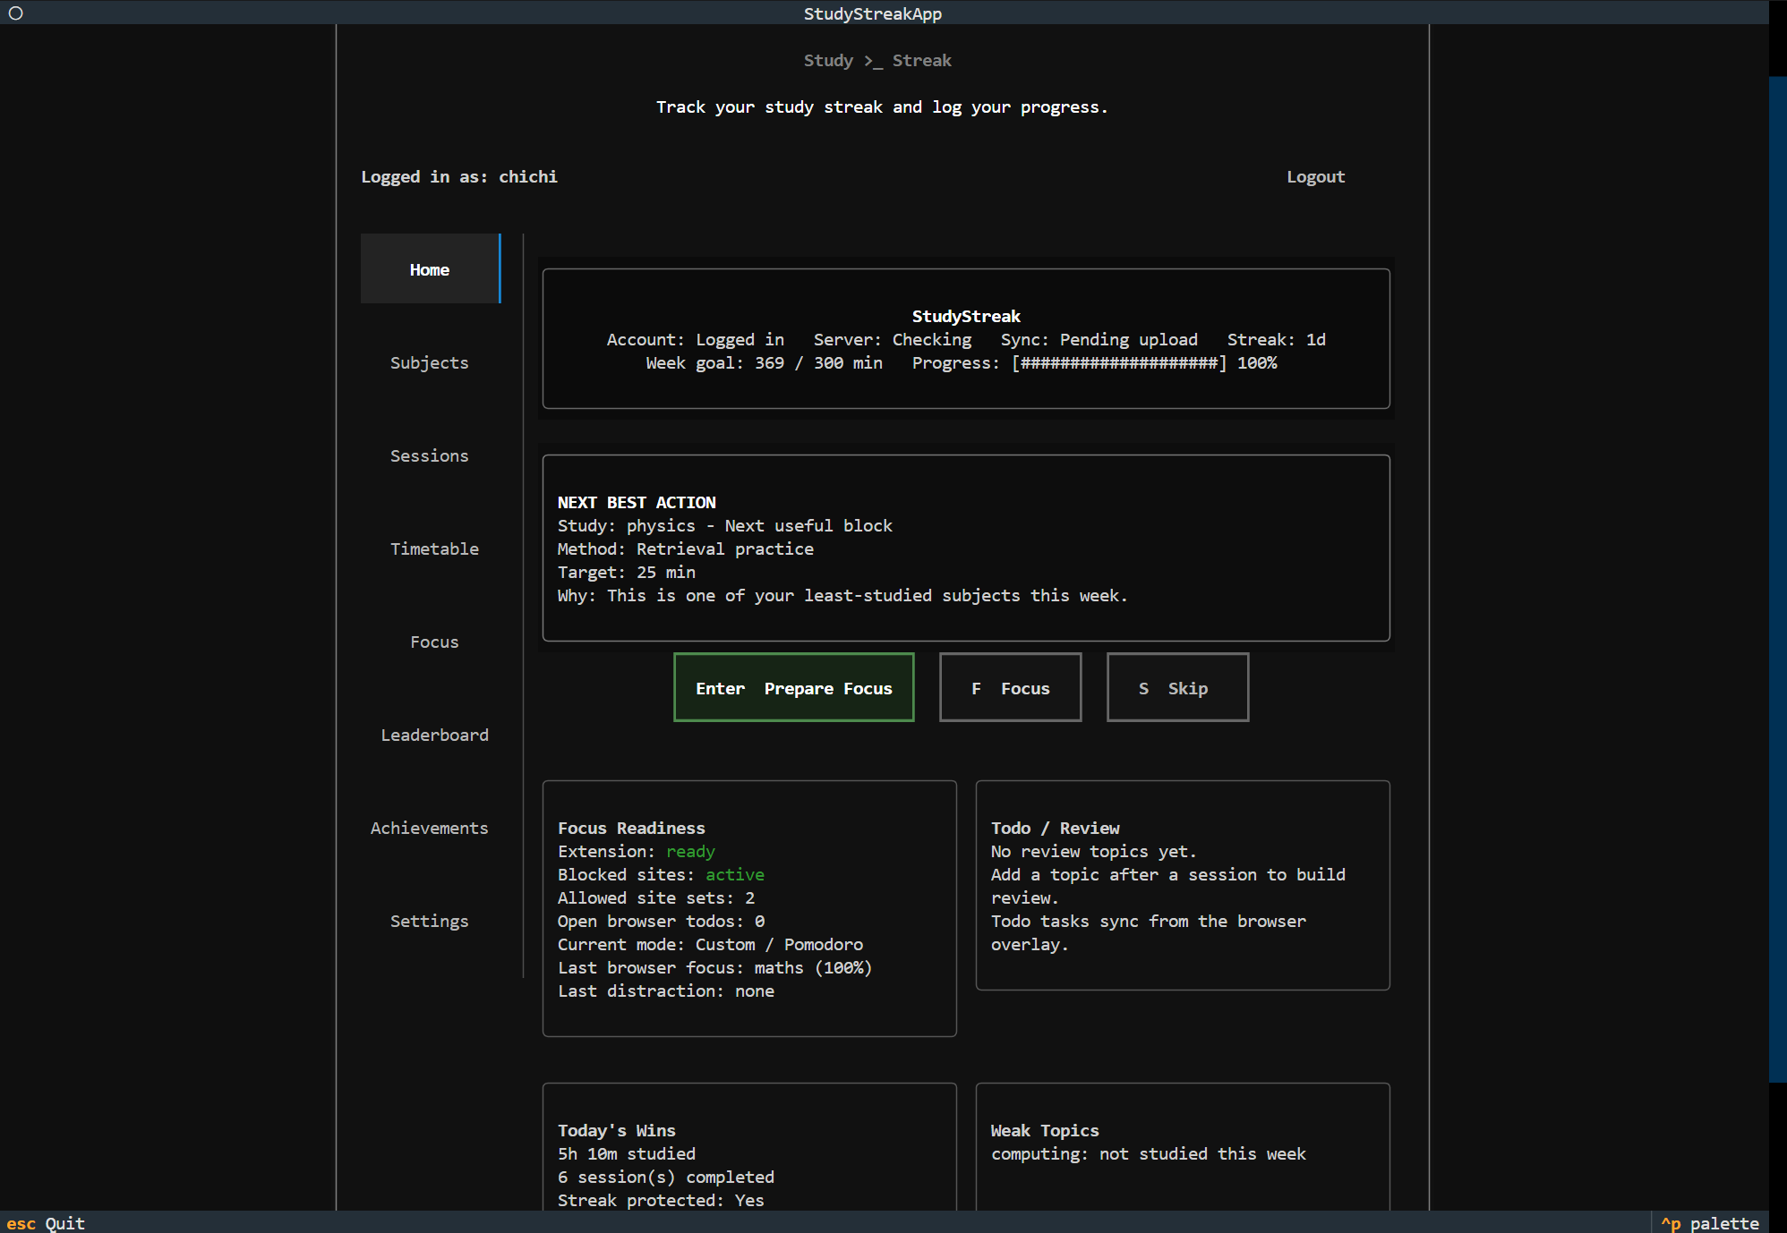Click the 'Server: Checking' status
The width and height of the screenshot is (1787, 1233).
(892, 339)
